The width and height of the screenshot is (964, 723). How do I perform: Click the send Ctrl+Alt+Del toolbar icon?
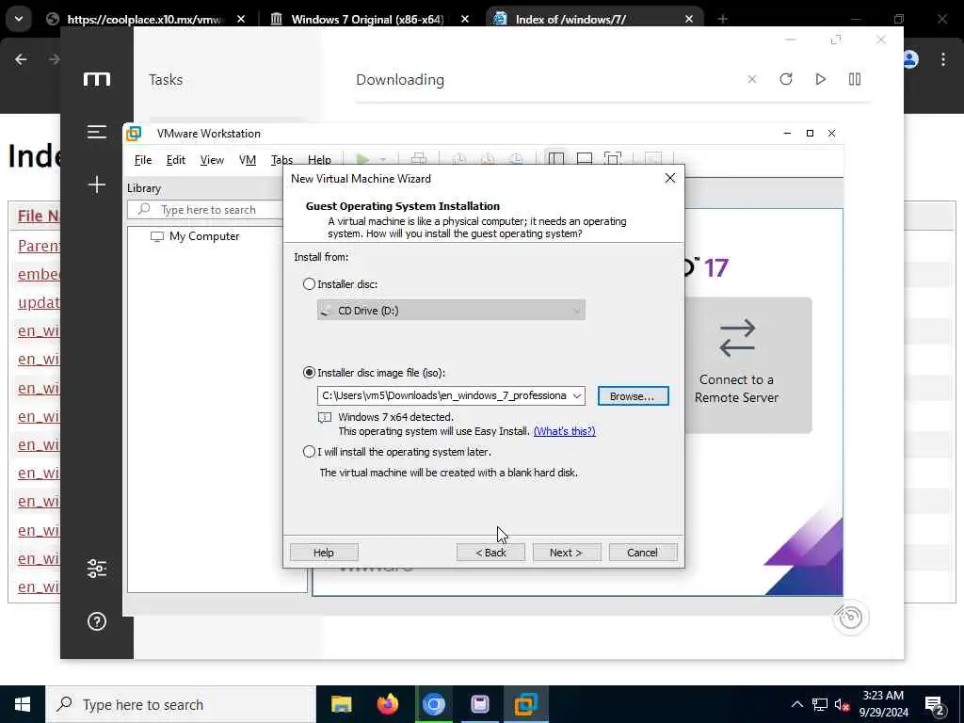click(419, 159)
